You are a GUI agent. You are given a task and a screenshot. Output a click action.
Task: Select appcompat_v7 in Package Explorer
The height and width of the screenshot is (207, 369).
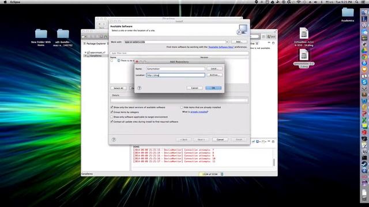click(97, 52)
